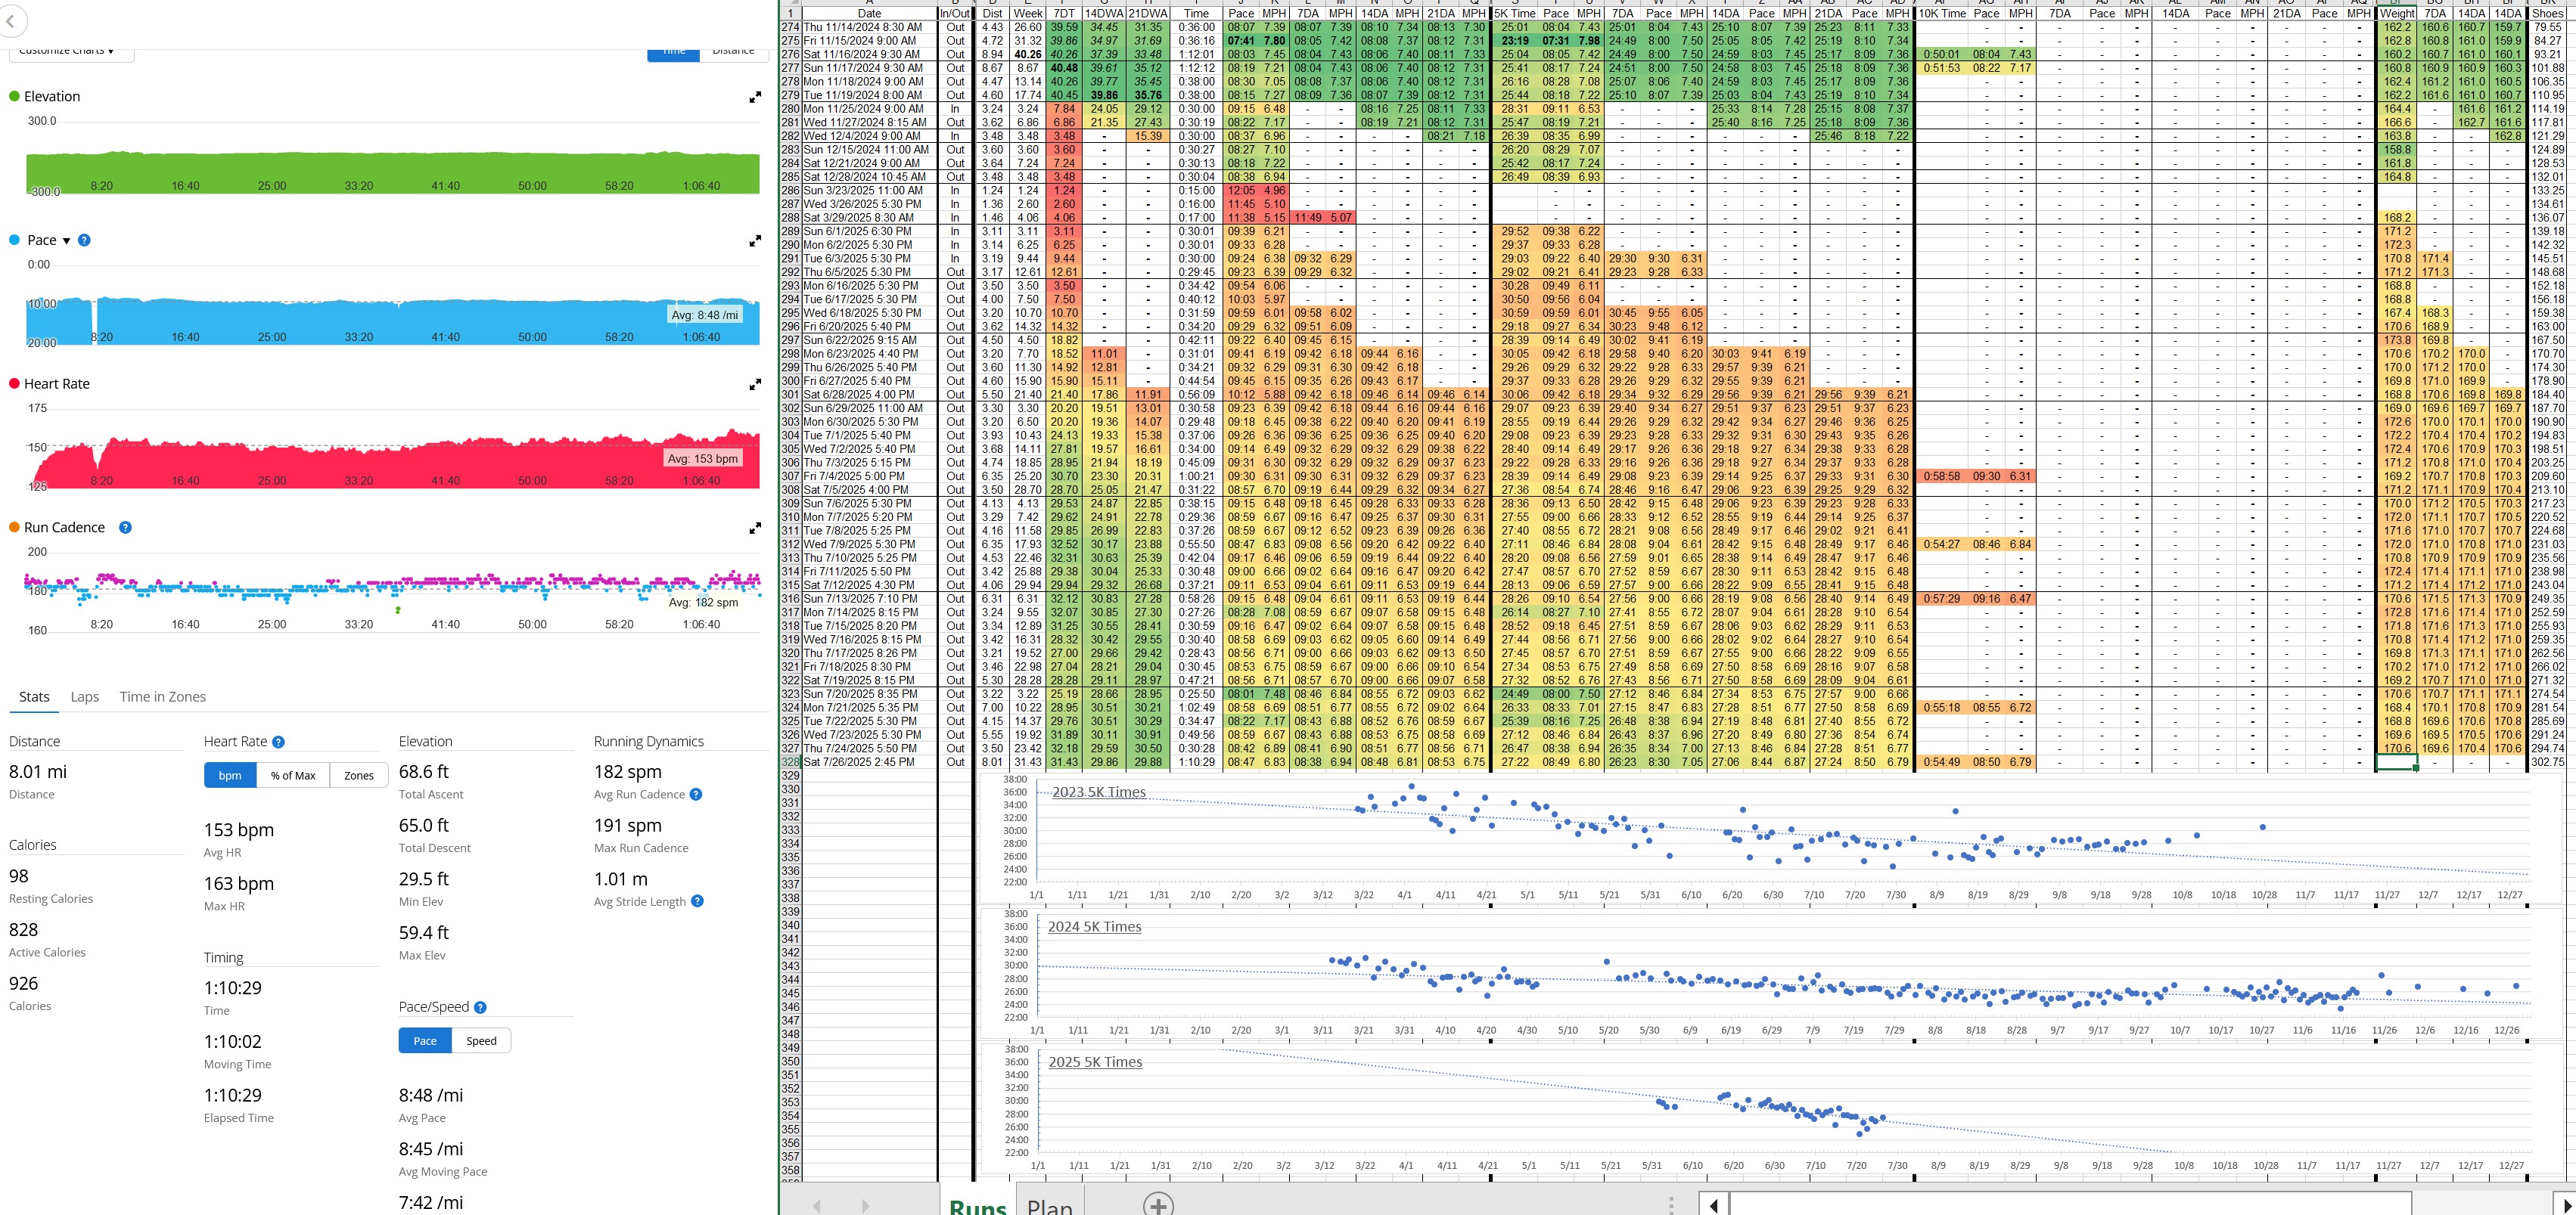Click Excel next sheet navigation arrow
The image size is (2576, 1215).
point(865,1206)
